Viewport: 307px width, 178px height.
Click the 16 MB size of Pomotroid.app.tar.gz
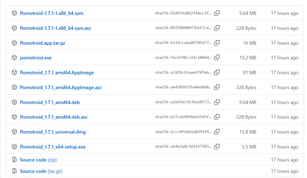(250, 43)
